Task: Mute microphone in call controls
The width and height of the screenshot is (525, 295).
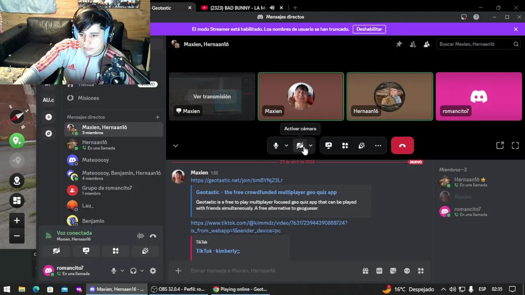Action: [x=276, y=145]
